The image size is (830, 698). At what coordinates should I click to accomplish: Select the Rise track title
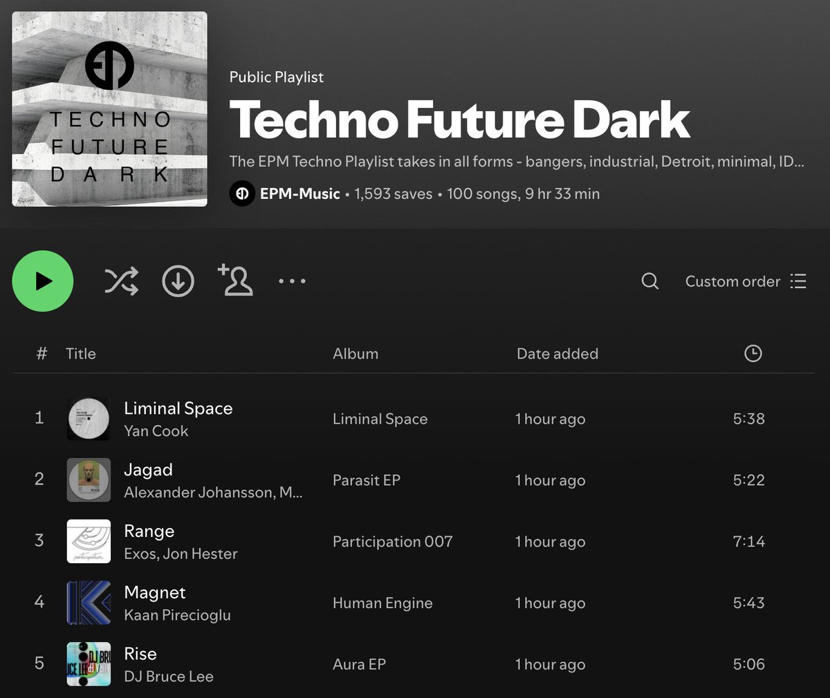(140, 654)
